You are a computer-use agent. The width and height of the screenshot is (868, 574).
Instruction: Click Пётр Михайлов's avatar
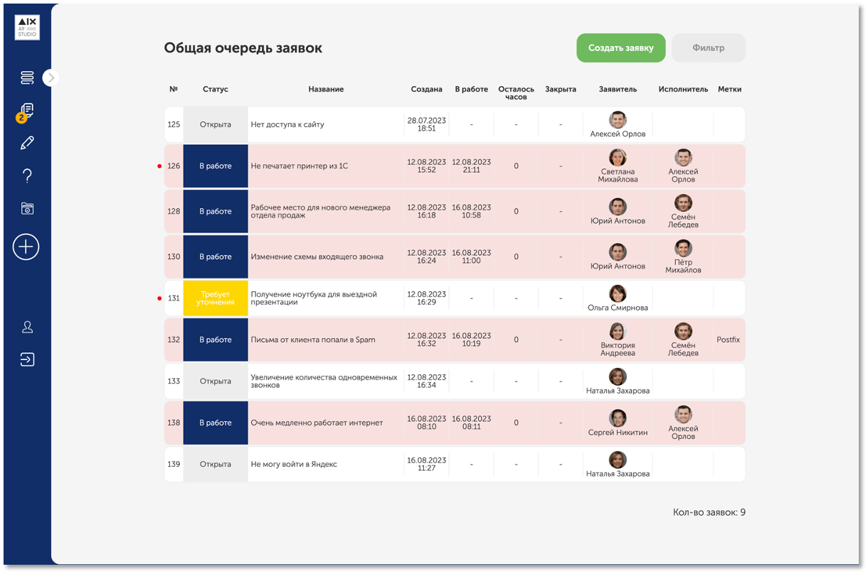click(683, 249)
